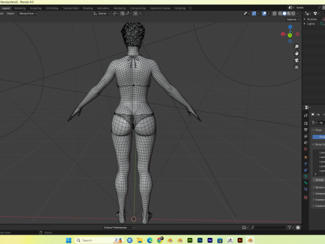
Task: Expand the Viewport Display panel
Action: pyautogui.click(x=313, y=193)
